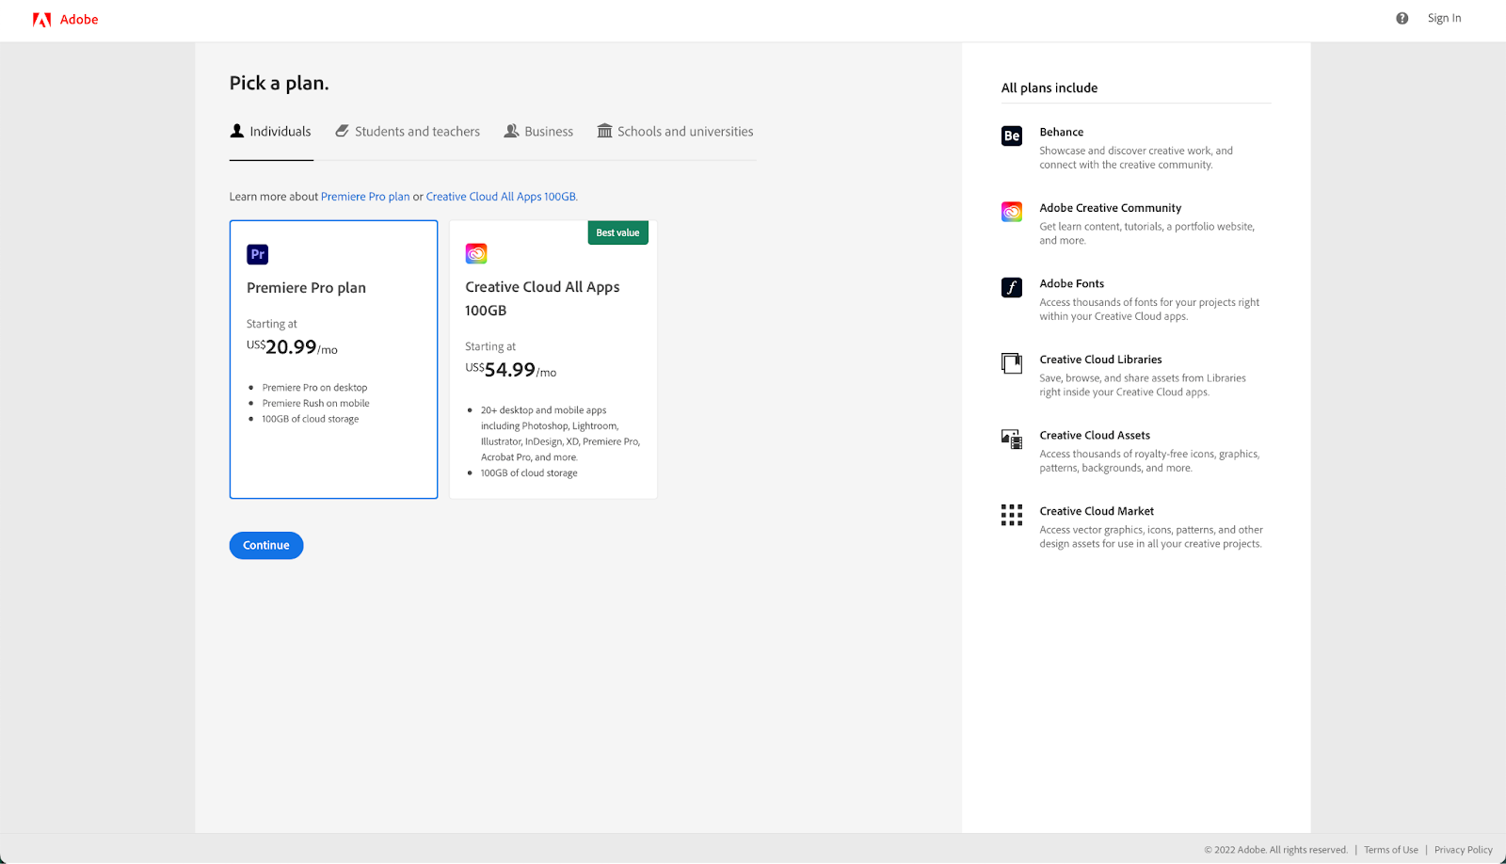Click the Adobe wordmark text

pos(79,20)
